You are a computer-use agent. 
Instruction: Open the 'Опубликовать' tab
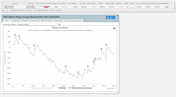pos(77,21)
